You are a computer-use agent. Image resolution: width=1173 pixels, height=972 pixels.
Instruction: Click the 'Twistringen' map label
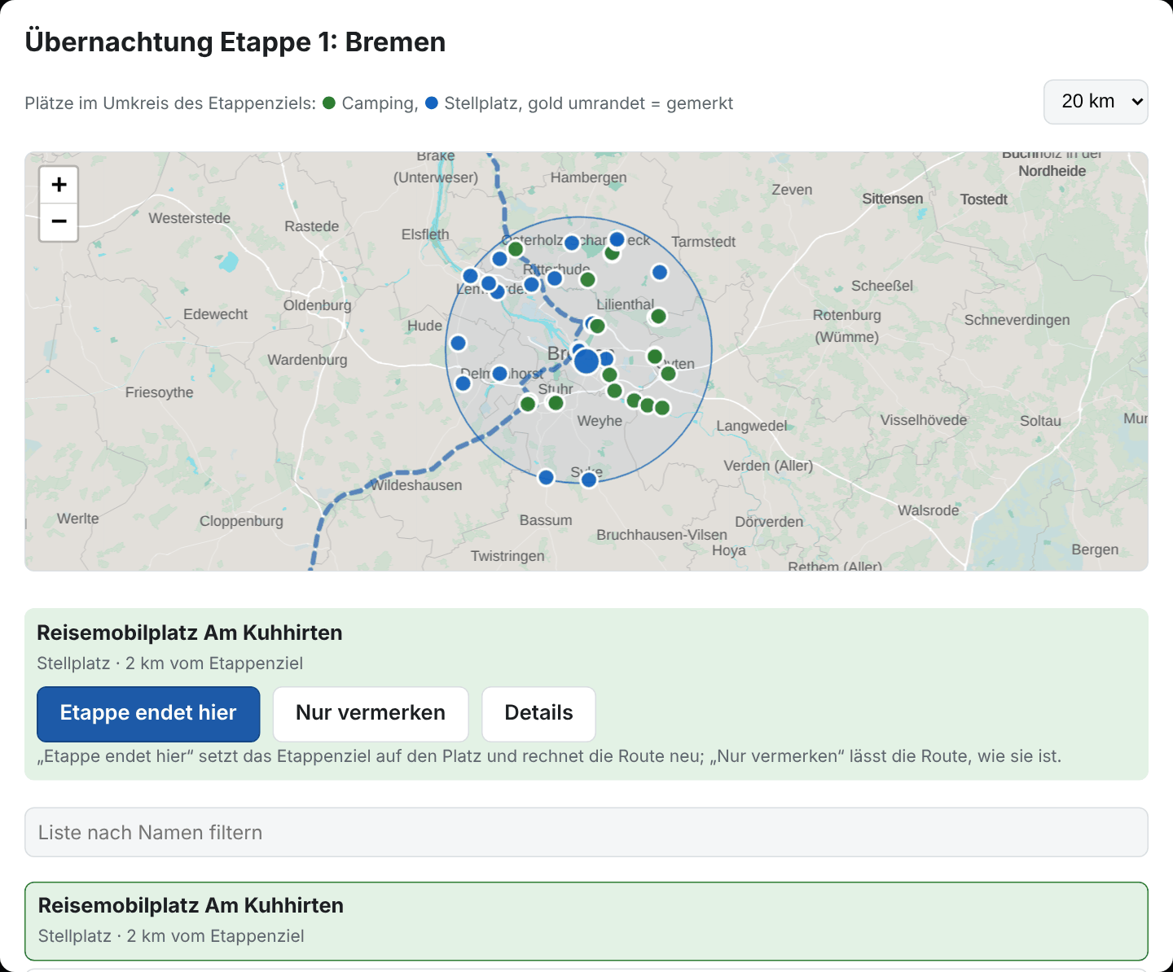507,556
